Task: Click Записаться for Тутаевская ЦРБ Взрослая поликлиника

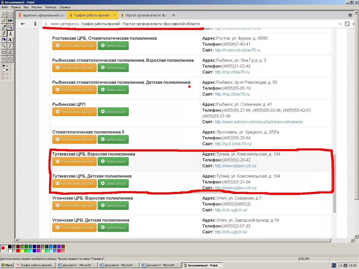Action: [x=113, y=161]
